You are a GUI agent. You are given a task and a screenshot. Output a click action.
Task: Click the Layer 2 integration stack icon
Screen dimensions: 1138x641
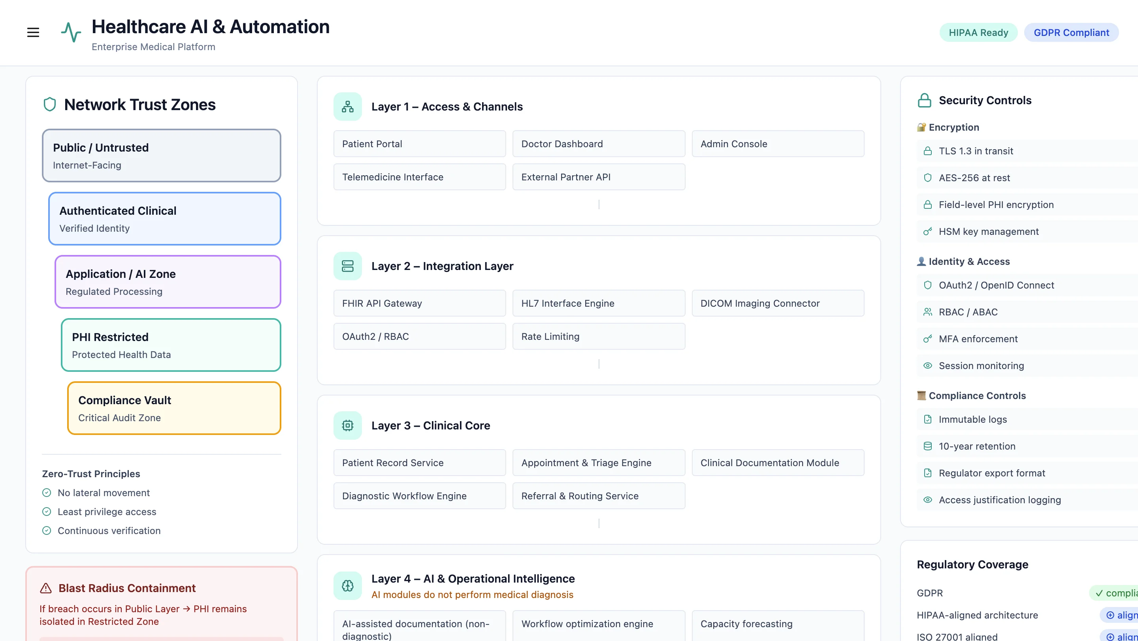(348, 266)
